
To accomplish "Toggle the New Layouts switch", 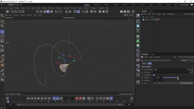I will click(192, 5).
